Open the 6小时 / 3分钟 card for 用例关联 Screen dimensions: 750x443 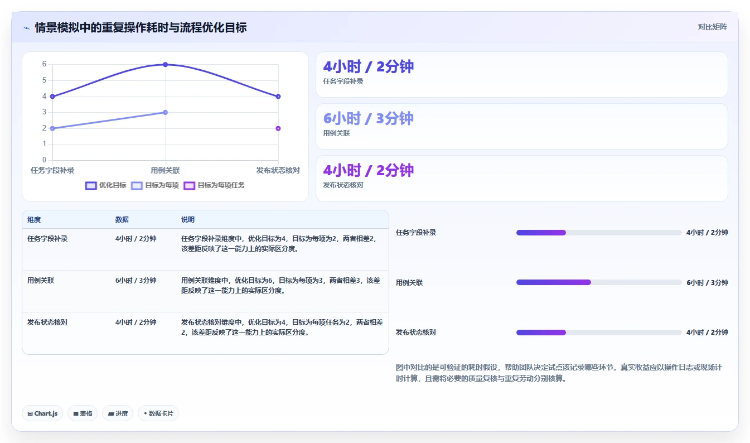[x=522, y=127]
